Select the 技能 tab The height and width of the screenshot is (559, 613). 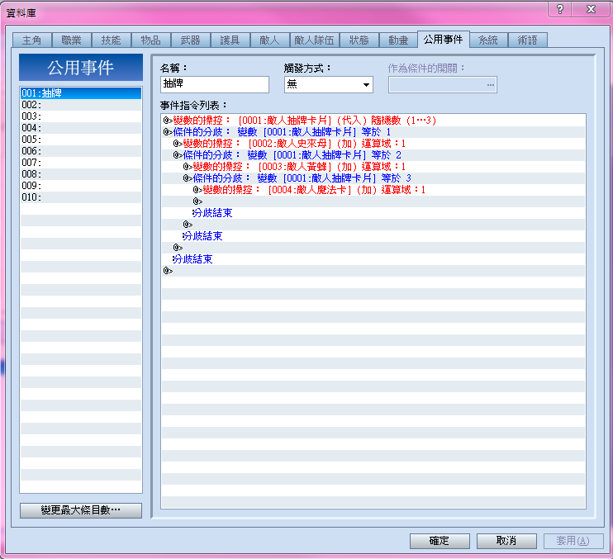[x=111, y=40]
